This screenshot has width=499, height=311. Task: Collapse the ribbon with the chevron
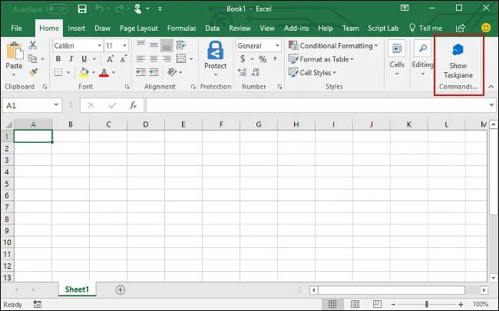[x=491, y=87]
